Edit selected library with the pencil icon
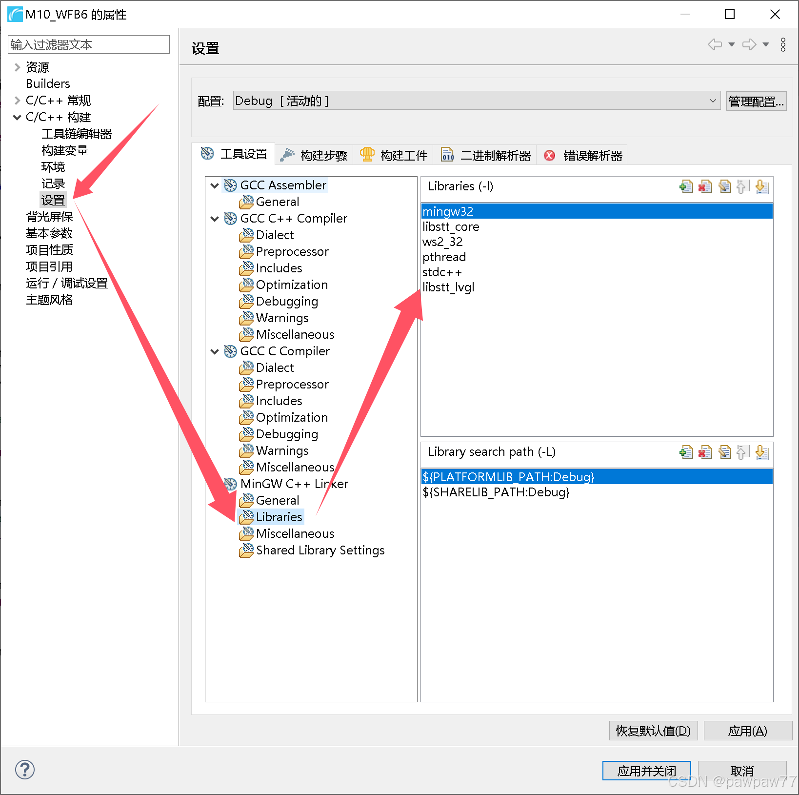 coord(725,186)
